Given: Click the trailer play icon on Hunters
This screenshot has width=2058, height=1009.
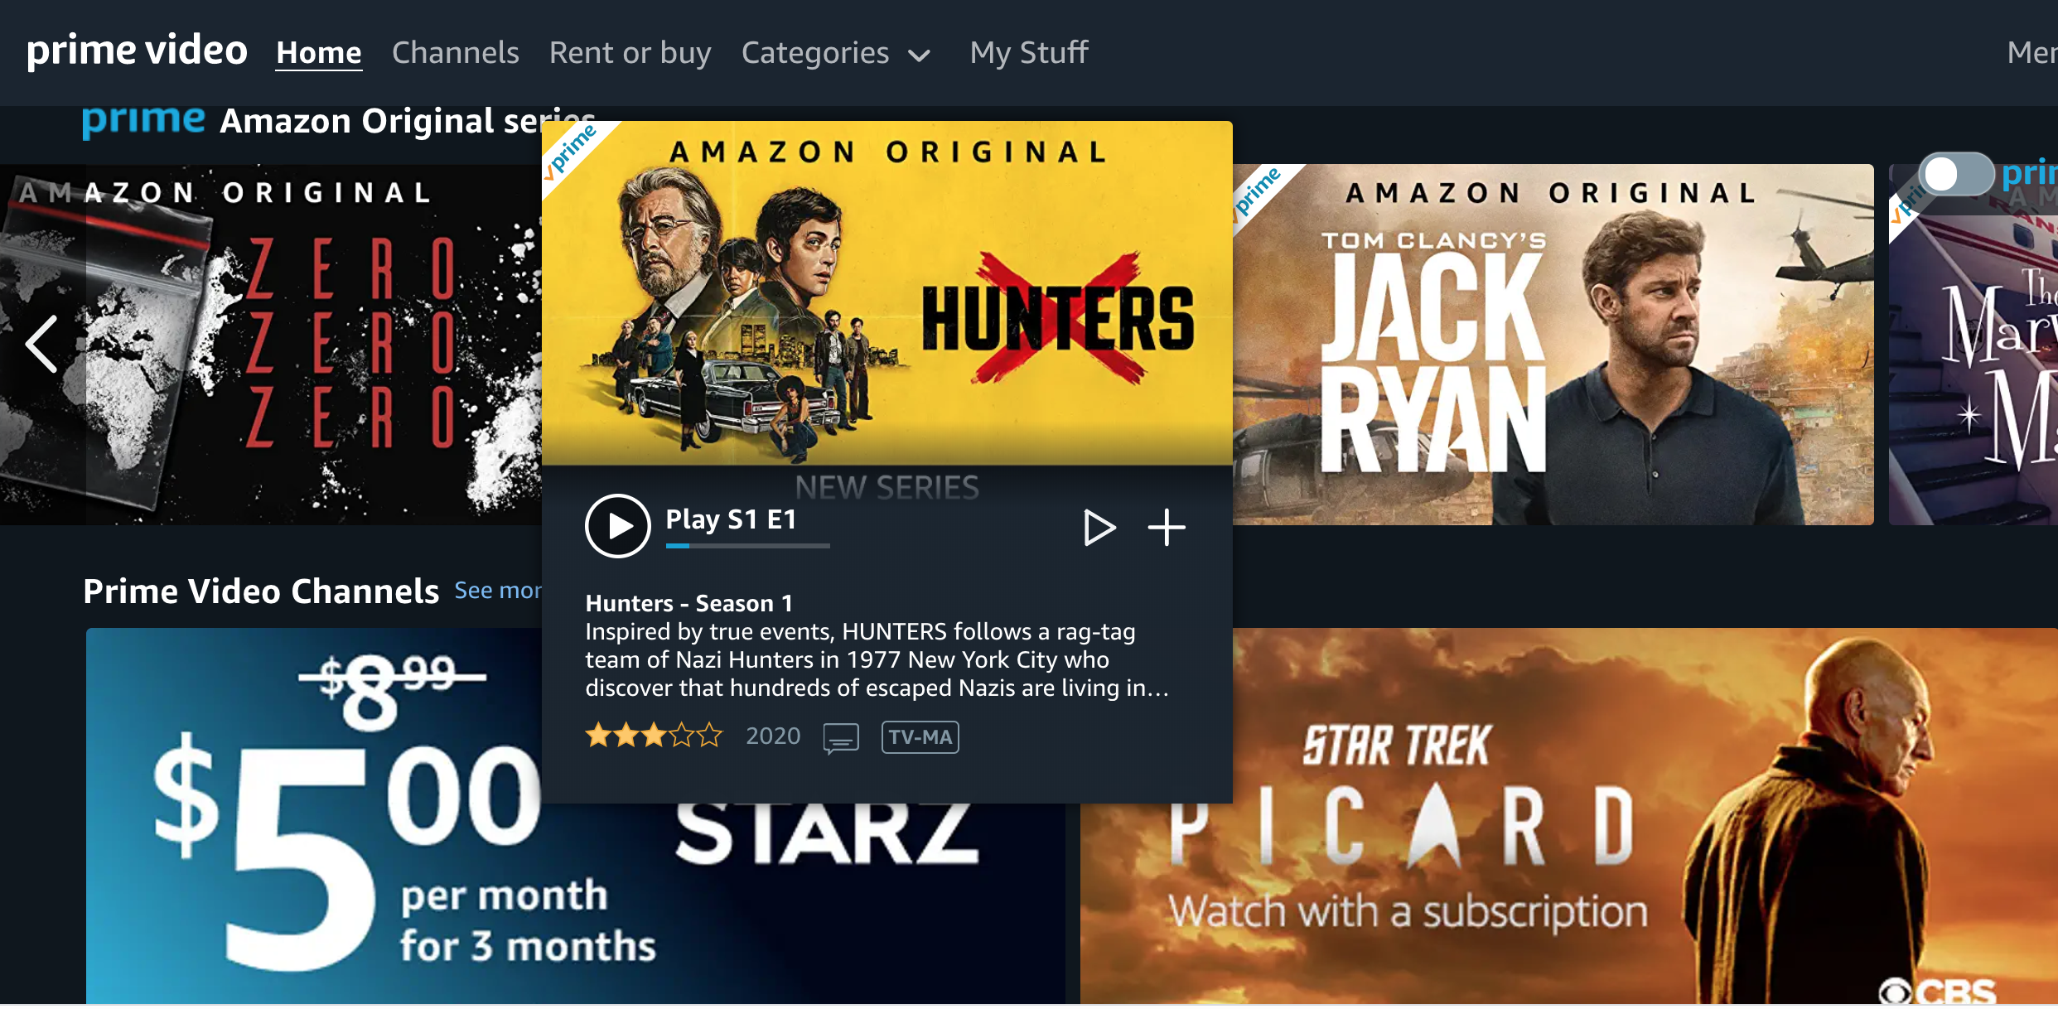Looking at the screenshot, I should 1100,528.
